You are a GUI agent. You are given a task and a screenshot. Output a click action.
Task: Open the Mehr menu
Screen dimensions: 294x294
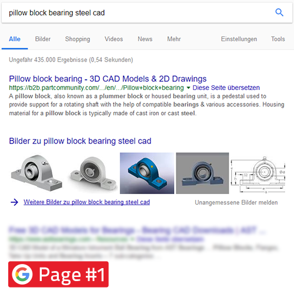click(174, 39)
